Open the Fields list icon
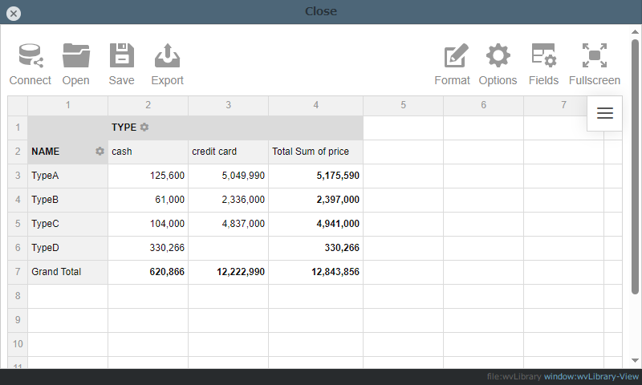The height and width of the screenshot is (385, 642). (x=543, y=56)
